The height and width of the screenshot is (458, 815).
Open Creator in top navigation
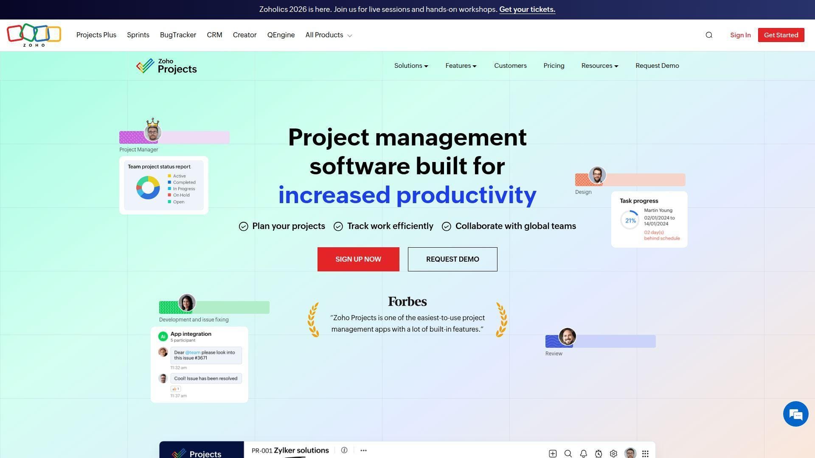coord(244,35)
